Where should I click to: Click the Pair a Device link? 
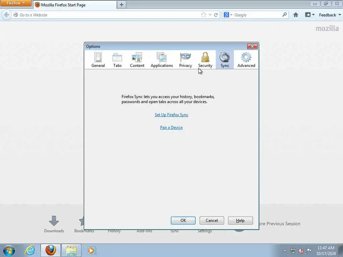pyautogui.click(x=171, y=127)
